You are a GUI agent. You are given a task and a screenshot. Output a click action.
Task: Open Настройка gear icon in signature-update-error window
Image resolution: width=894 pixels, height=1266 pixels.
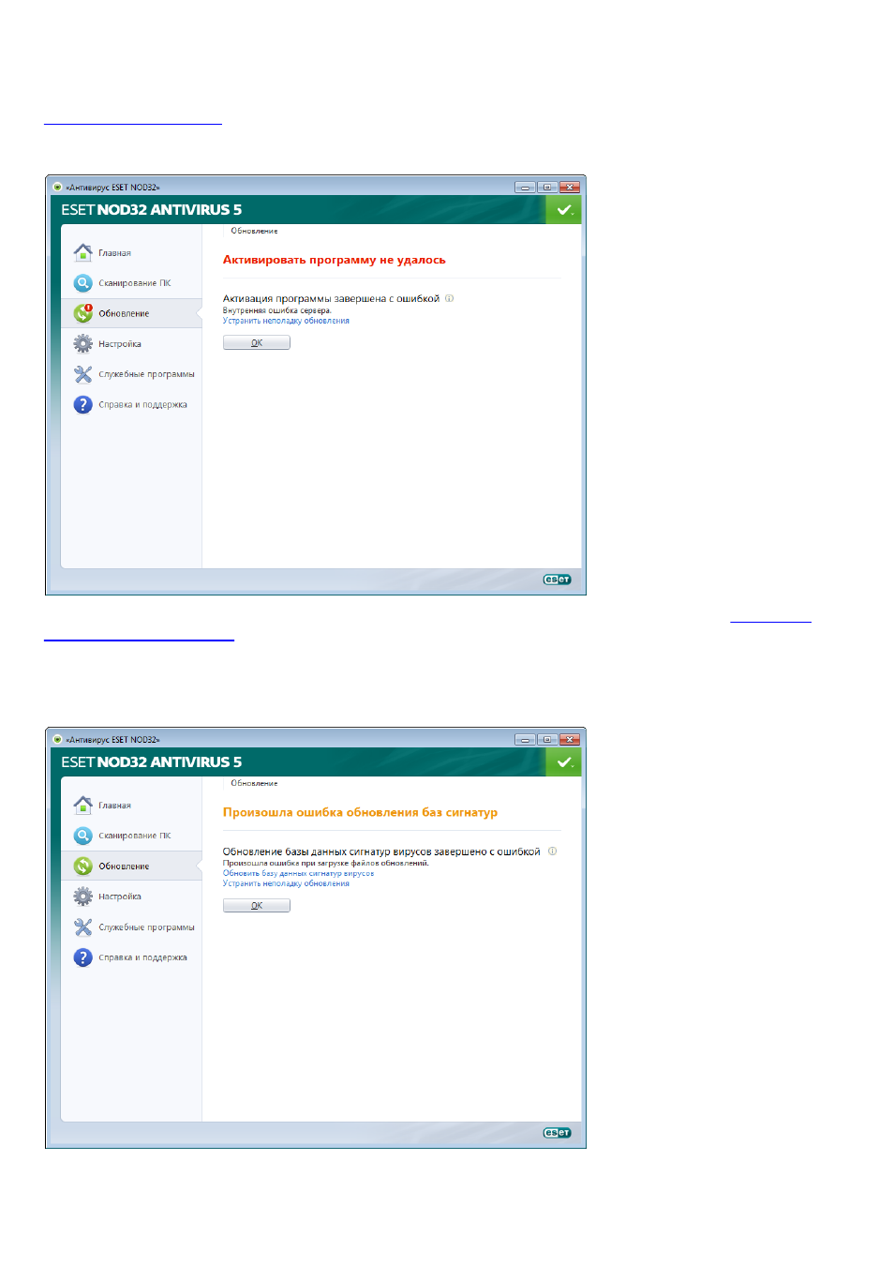pos(83,896)
